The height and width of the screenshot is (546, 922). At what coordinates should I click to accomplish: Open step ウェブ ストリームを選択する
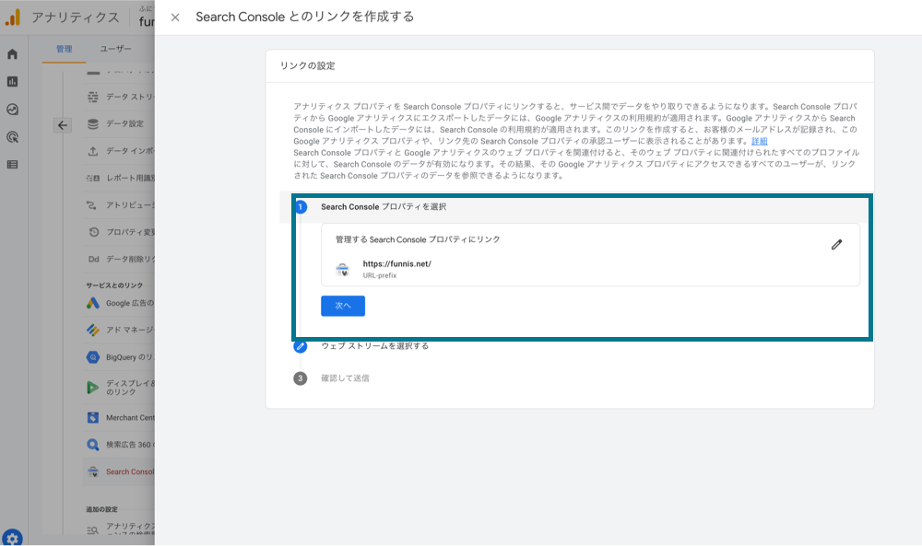(374, 346)
